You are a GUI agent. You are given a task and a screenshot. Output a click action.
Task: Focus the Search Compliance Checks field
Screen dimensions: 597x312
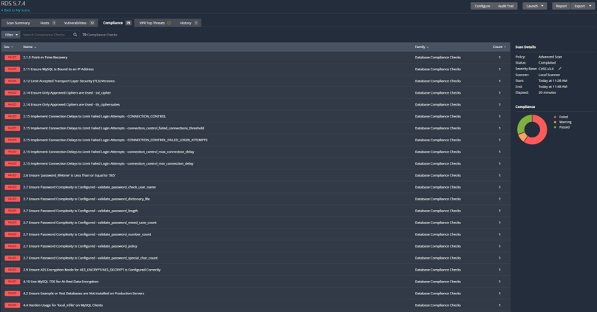(46, 35)
